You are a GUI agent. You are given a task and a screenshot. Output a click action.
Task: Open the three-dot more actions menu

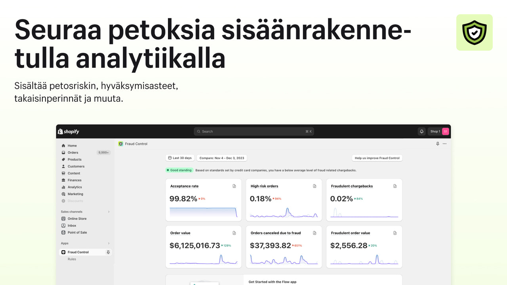[x=445, y=144]
